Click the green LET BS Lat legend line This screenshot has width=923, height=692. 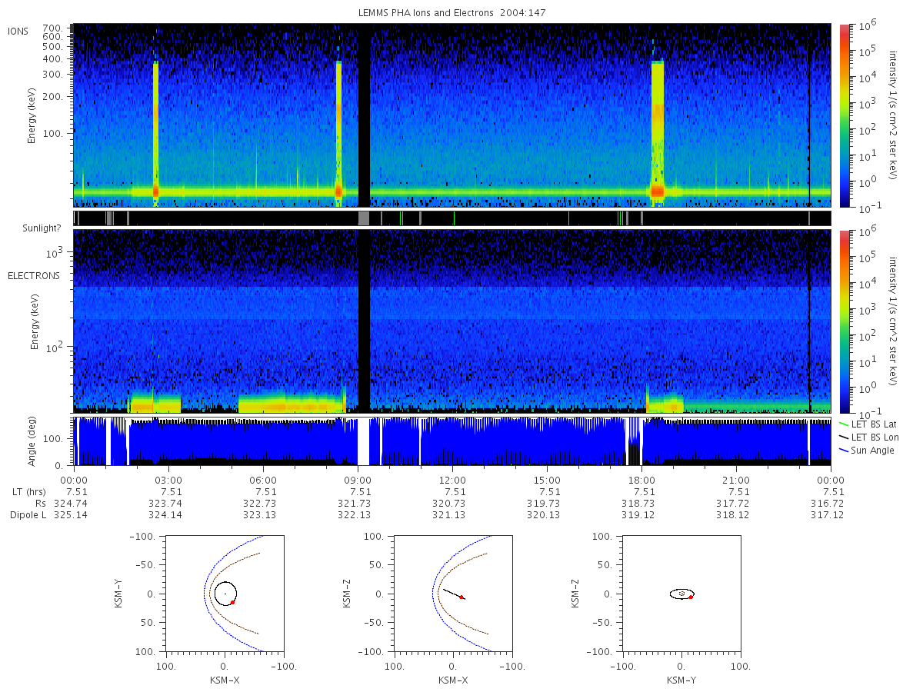(x=842, y=424)
